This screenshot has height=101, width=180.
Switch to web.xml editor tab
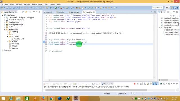pos(48,12)
